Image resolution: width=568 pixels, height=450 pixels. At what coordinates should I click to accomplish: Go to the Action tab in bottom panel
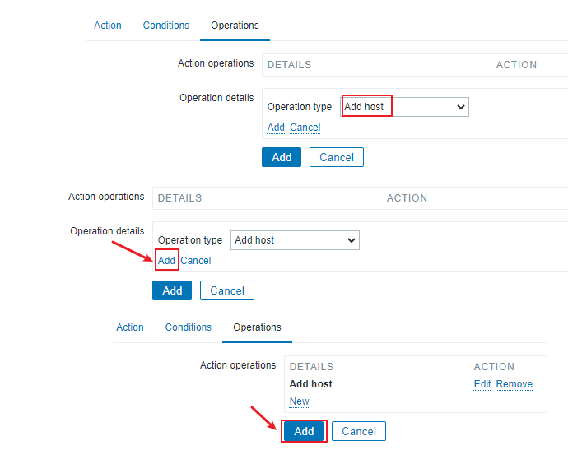[130, 327]
